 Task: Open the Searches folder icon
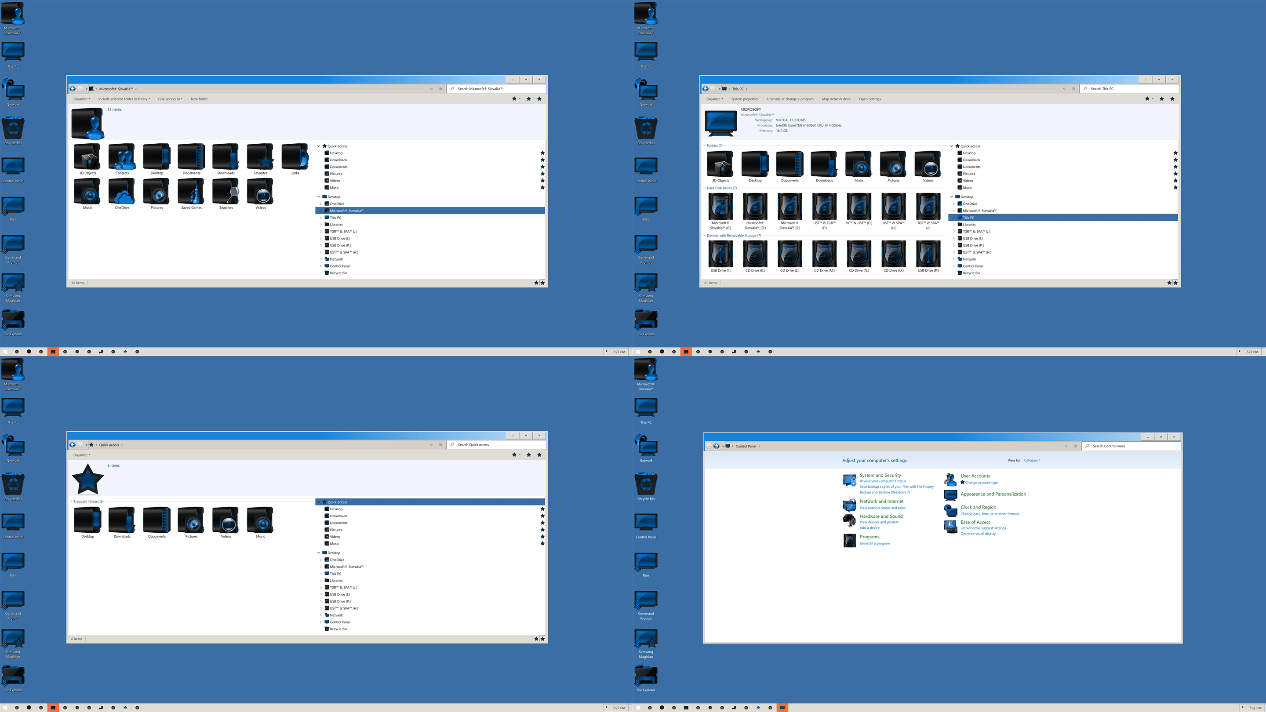point(226,192)
